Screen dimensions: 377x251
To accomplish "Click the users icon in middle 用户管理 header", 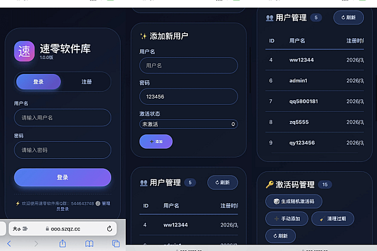I will 143,183.
